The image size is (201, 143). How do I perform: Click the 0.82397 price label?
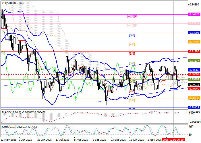tap(194, 42)
